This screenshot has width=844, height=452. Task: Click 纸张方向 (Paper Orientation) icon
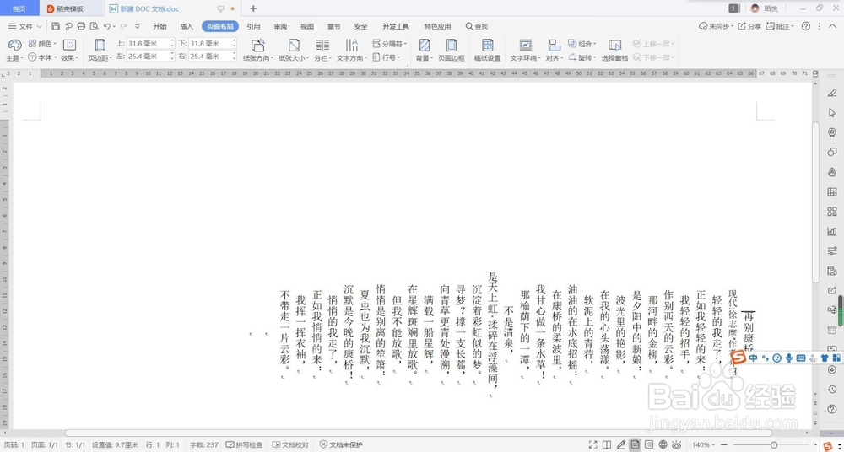[257, 46]
